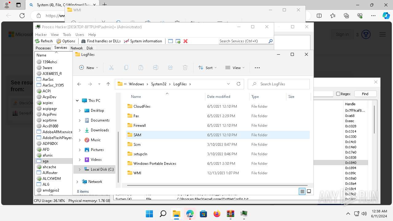Open File Explorer from taskbar
Screen dimensions: 393x221
(176, 214)
